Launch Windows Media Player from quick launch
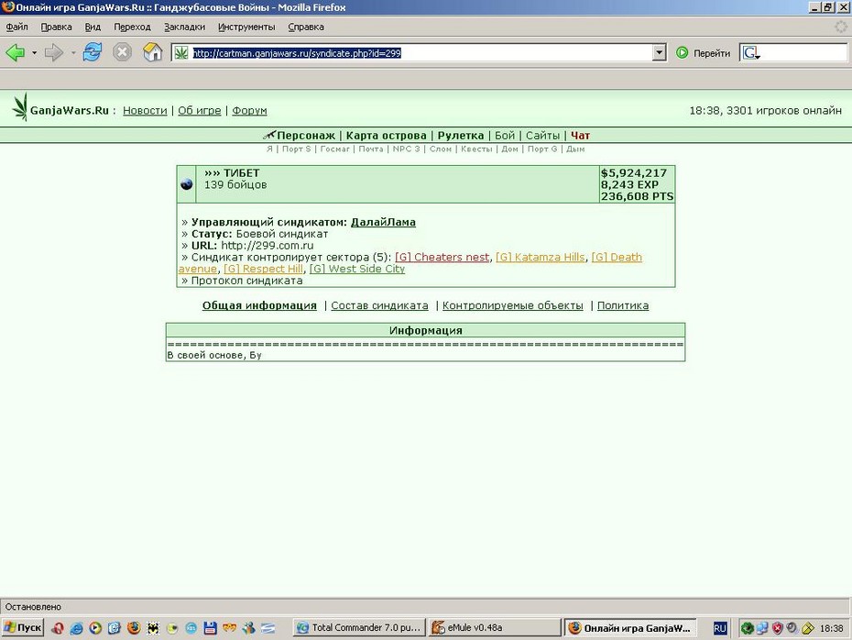Image resolution: width=852 pixels, height=640 pixels. pos(95,628)
